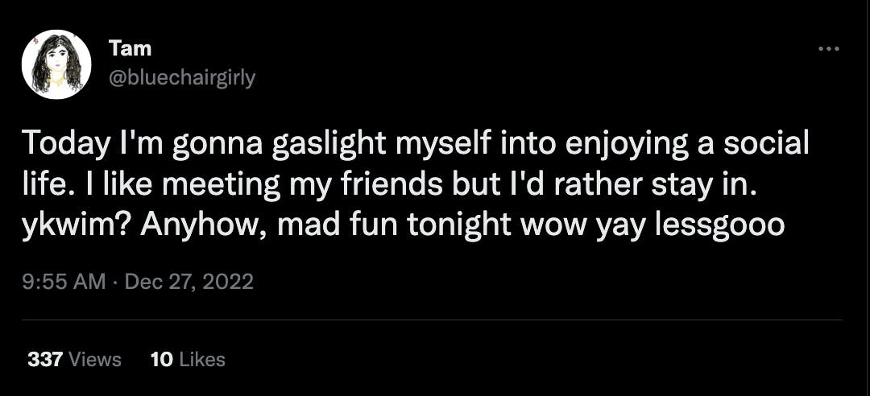The image size is (870, 396).
Task: Select the Dec 27, 2022 date
Action: (189, 282)
